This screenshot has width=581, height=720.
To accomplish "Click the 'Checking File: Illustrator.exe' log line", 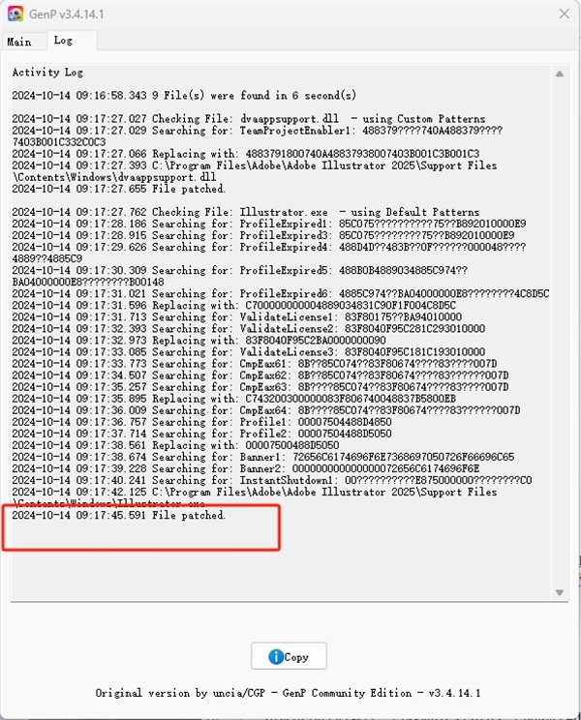I will click(x=246, y=212).
